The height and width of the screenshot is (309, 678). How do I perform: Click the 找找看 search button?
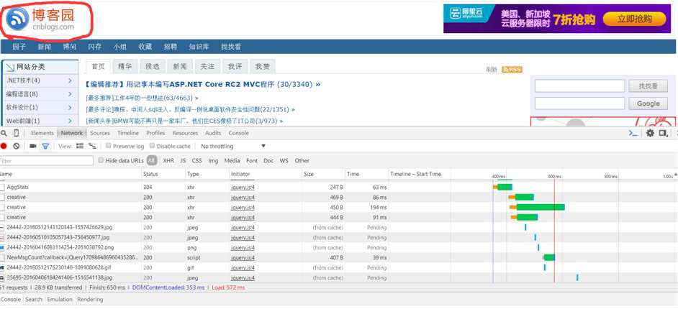coord(648,86)
